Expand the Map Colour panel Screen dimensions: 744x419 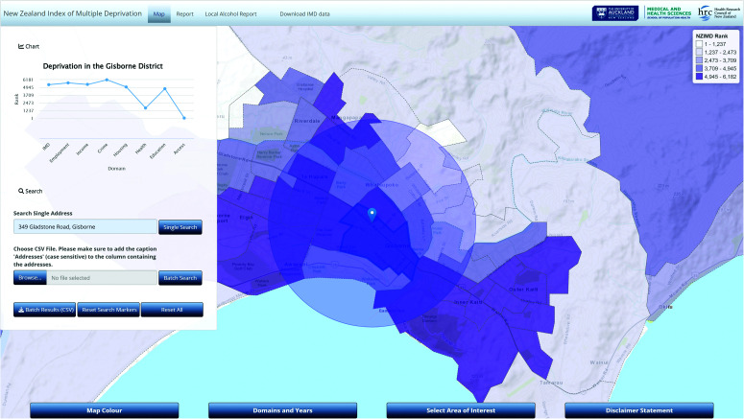tap(105, 410)
